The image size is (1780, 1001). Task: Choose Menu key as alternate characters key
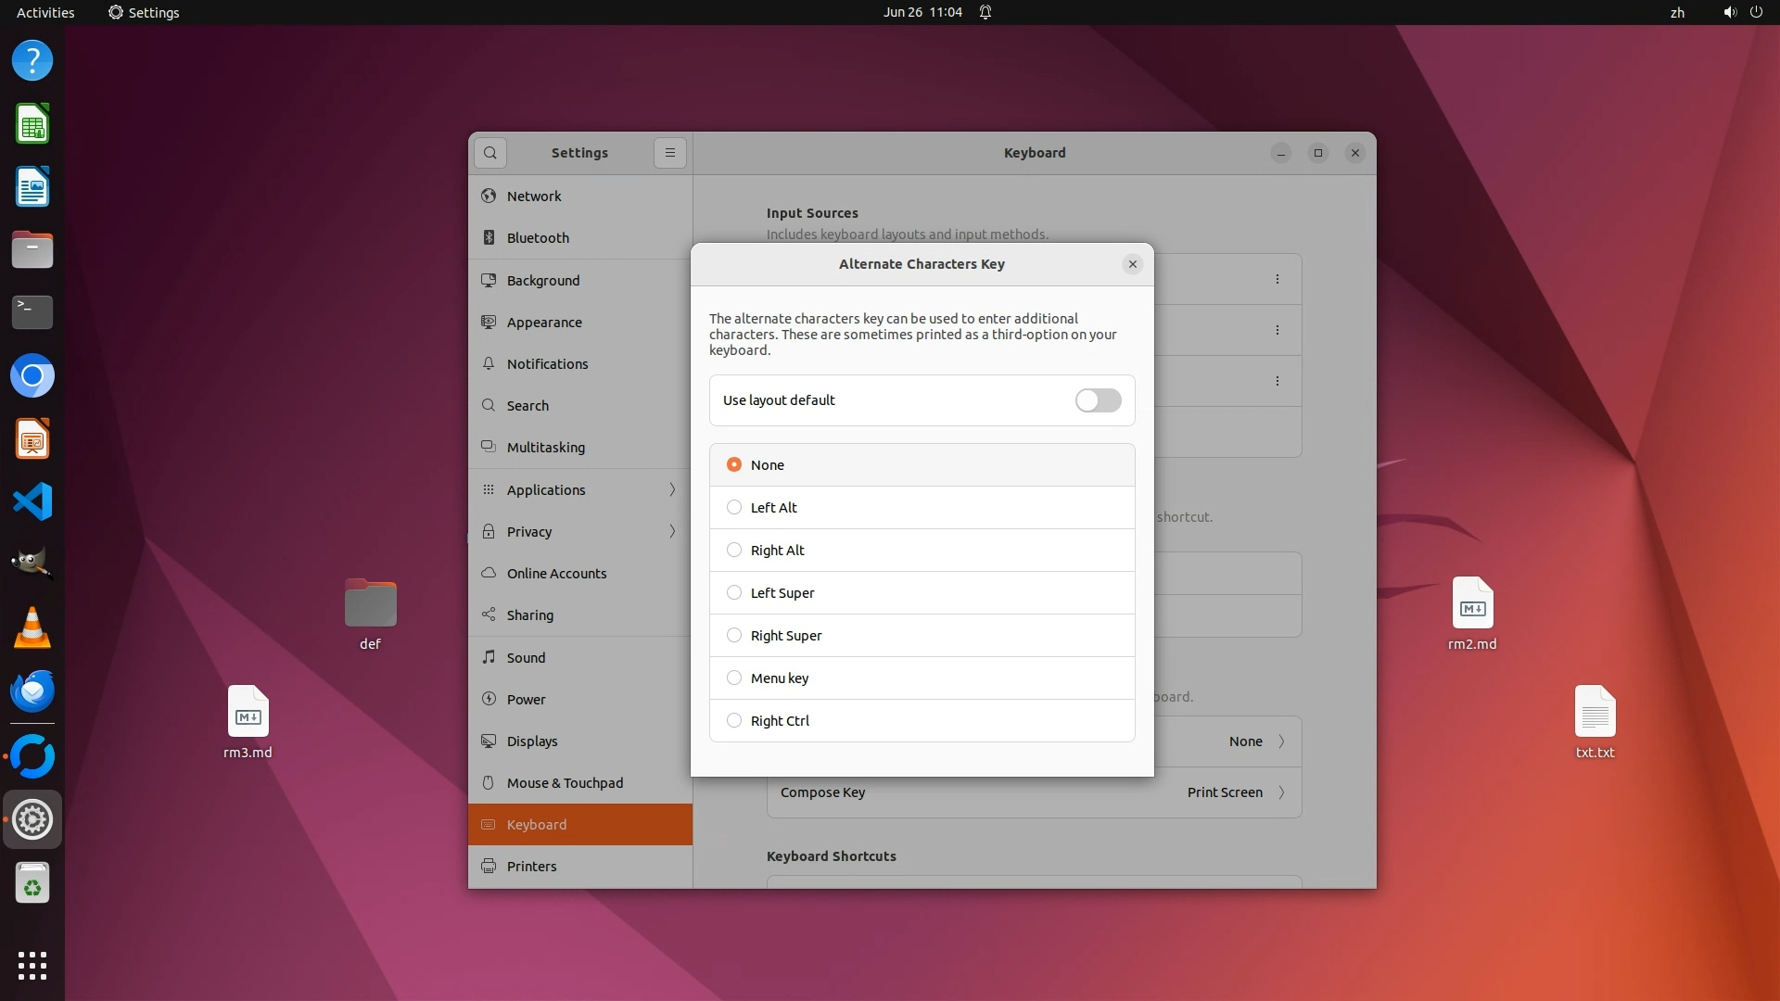pos(734,678)
